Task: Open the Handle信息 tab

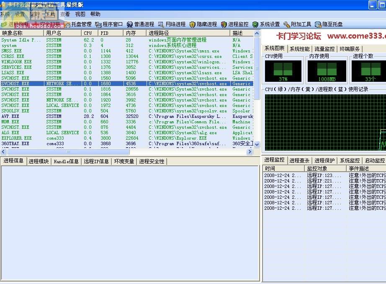Action: coord(66,162)
